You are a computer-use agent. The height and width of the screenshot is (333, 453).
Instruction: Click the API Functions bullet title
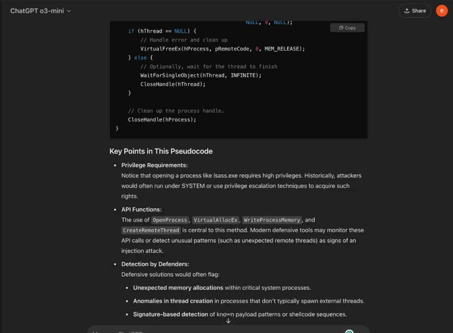(141, 210)
